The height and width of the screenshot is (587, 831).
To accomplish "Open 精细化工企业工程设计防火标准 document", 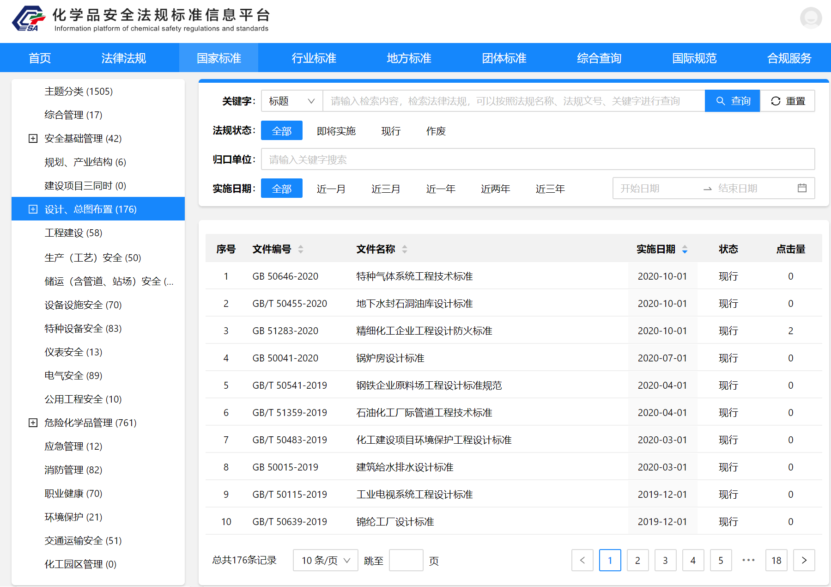I will point(424,331).
